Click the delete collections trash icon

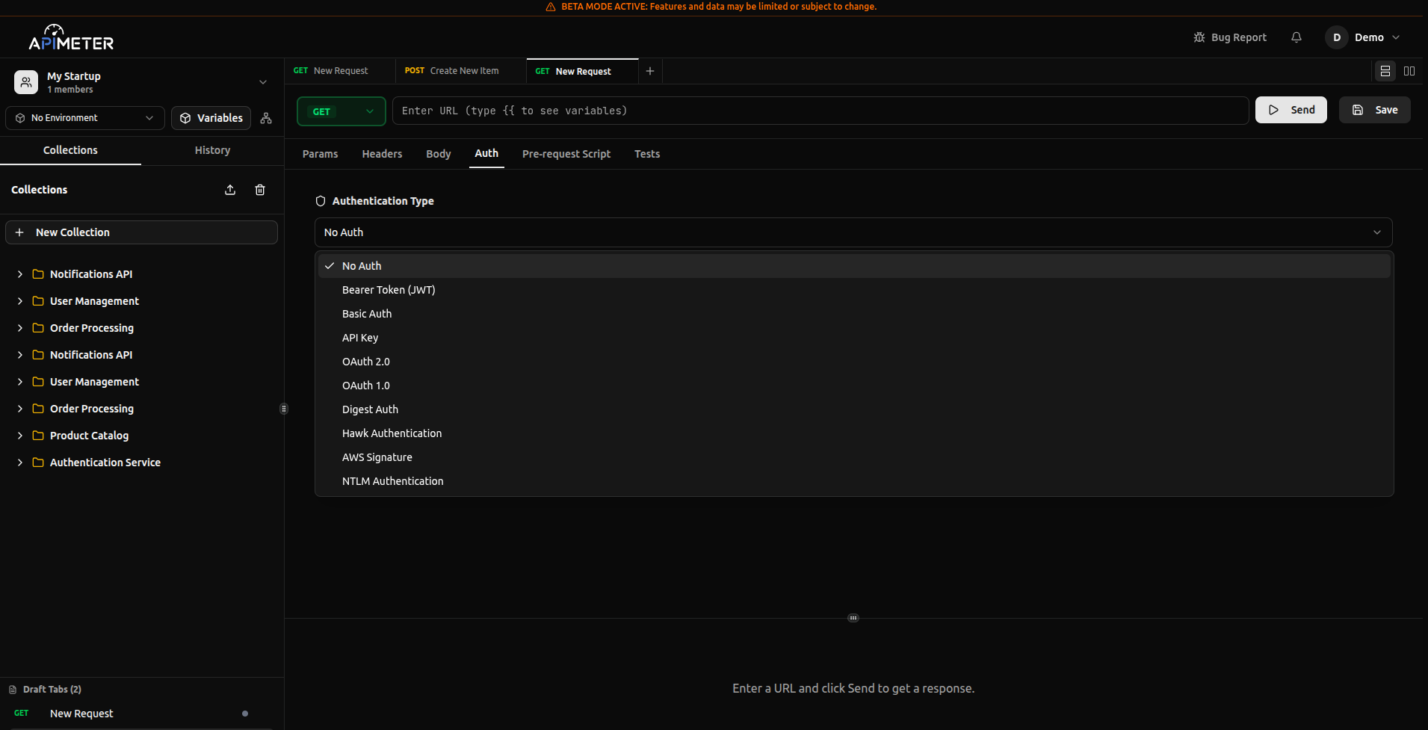(x=260, y=190)
